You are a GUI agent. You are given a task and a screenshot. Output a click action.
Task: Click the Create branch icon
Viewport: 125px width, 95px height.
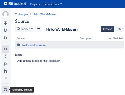point(6,30)
